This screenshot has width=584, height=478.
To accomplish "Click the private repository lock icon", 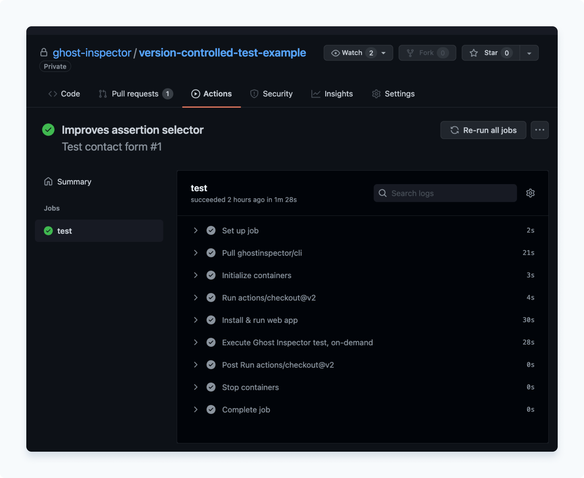I will [x=44, y=52].
